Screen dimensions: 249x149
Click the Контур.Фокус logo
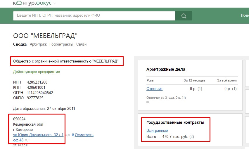pyautogui.click(x=32, y=3)
